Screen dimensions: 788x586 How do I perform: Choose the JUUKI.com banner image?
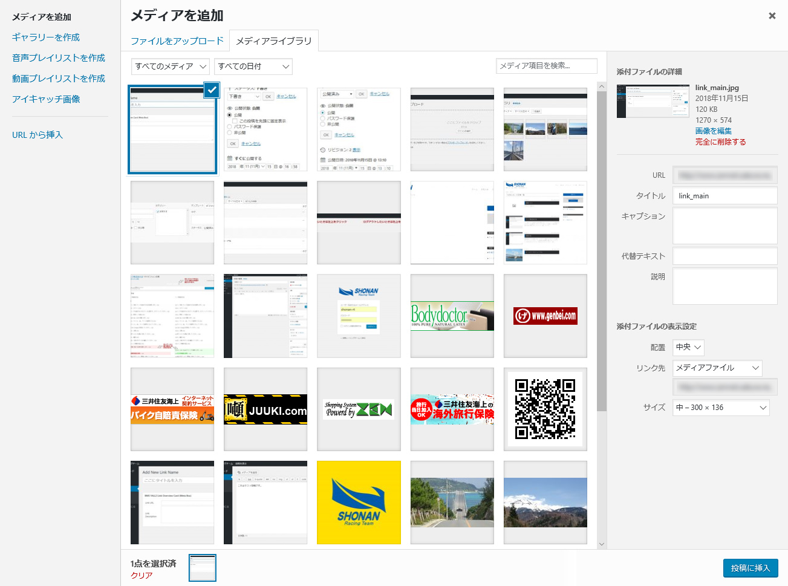pos(265,409)
